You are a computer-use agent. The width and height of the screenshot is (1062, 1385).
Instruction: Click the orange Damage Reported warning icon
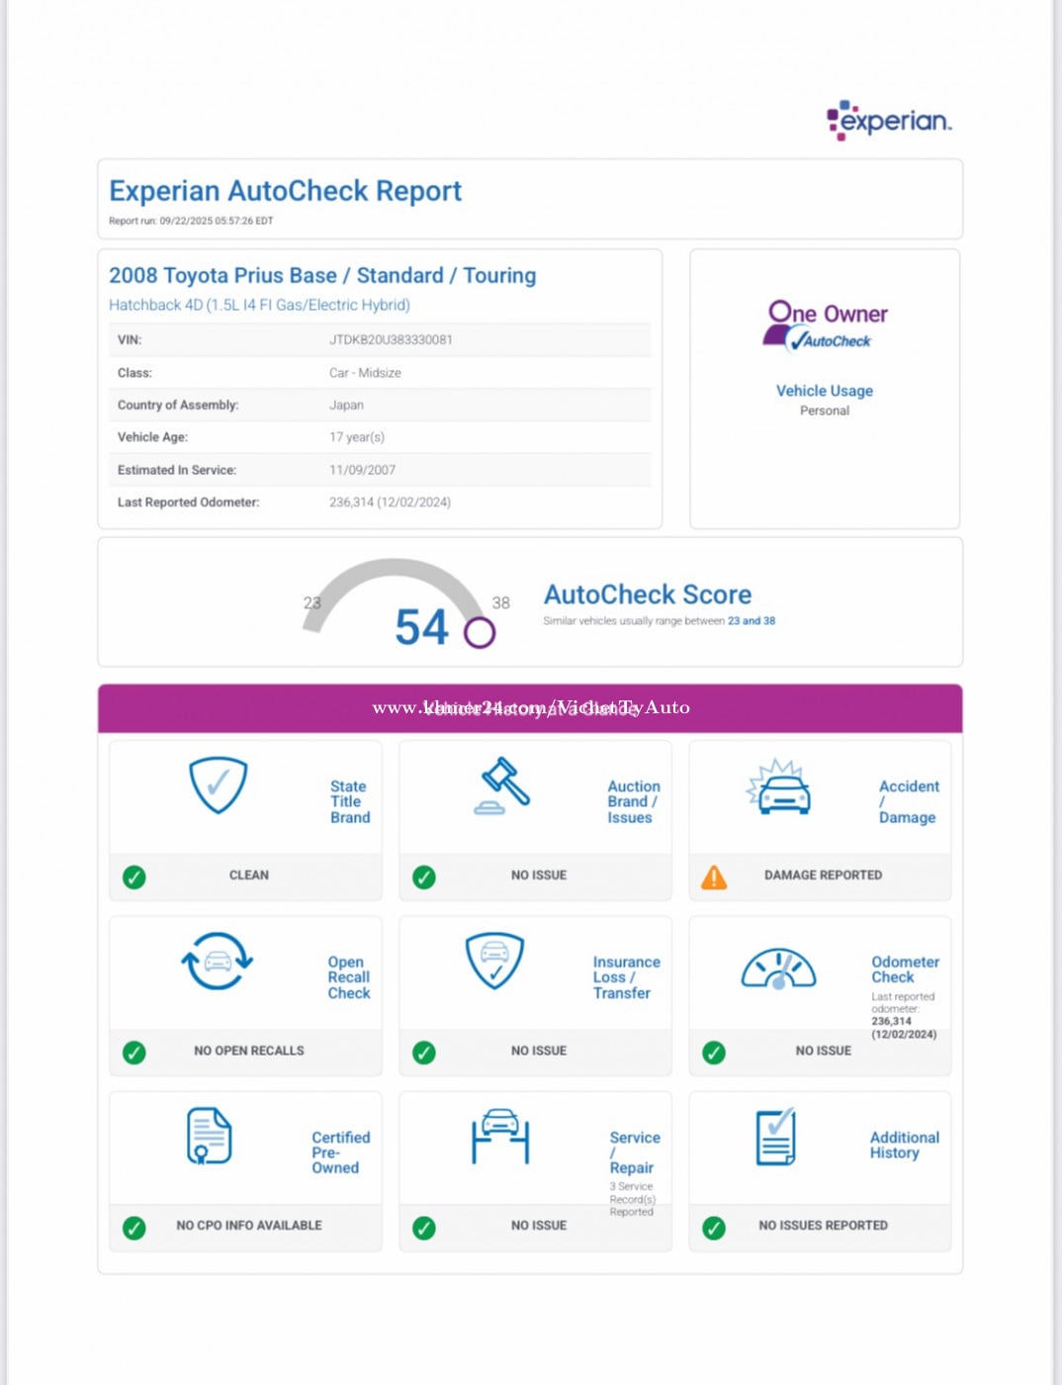pyautogui.click(x=714, y=877)
